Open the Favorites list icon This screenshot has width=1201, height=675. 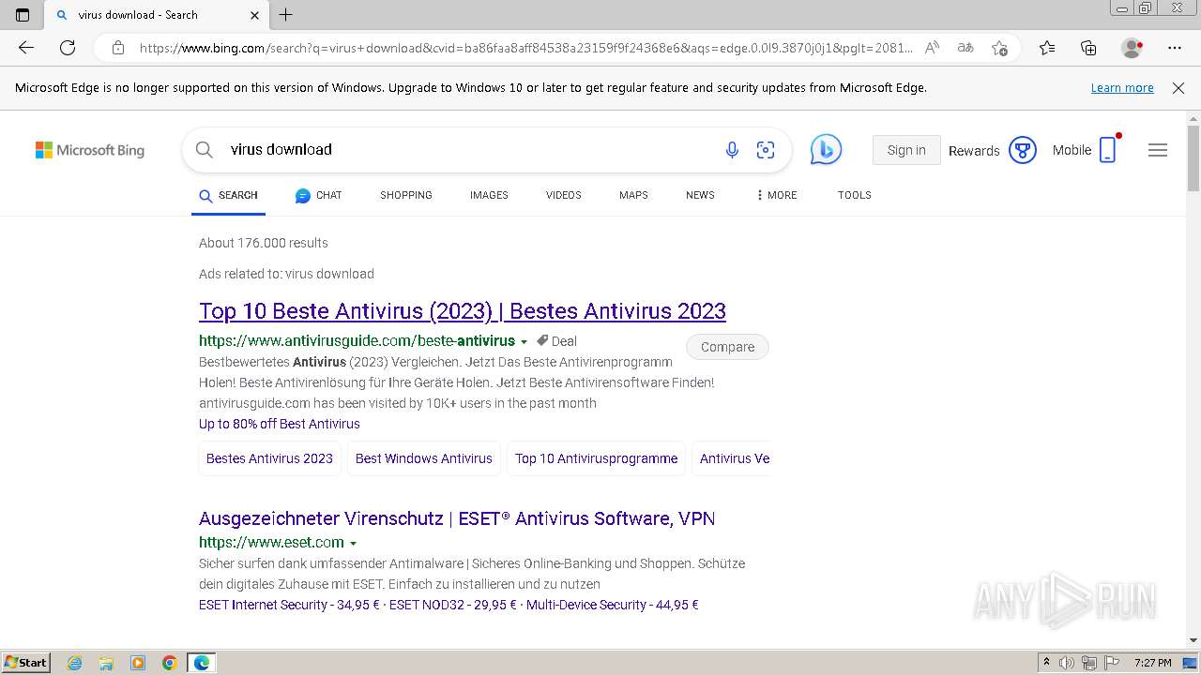1047,48
